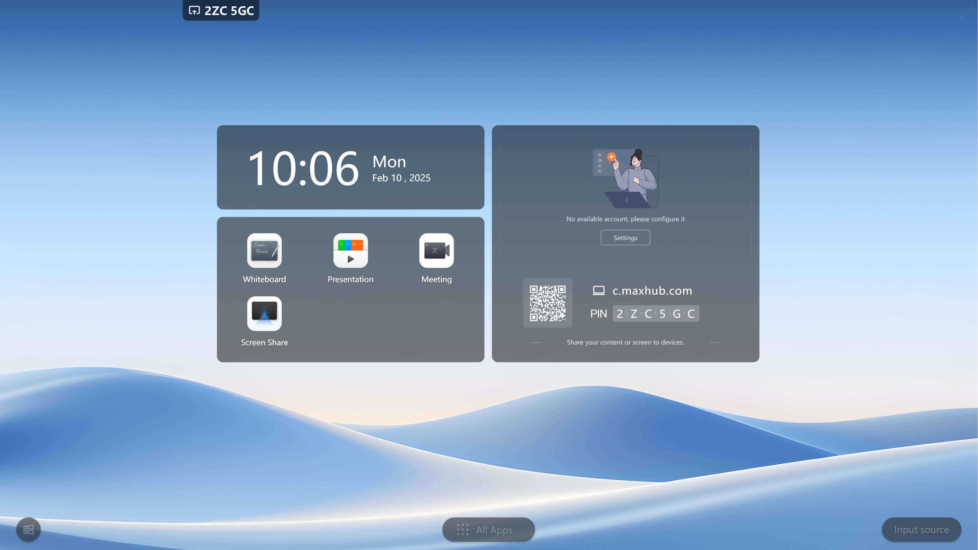The height and width of the screenshot is (550, 978).
Task: Click the orange plus icon in illustration
Action: click(611, 157)
